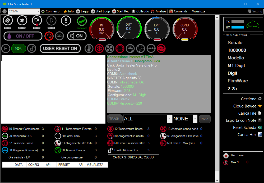264x183 pixels.
Task: Click the Max °C thermometer icon
Action: 226,162
